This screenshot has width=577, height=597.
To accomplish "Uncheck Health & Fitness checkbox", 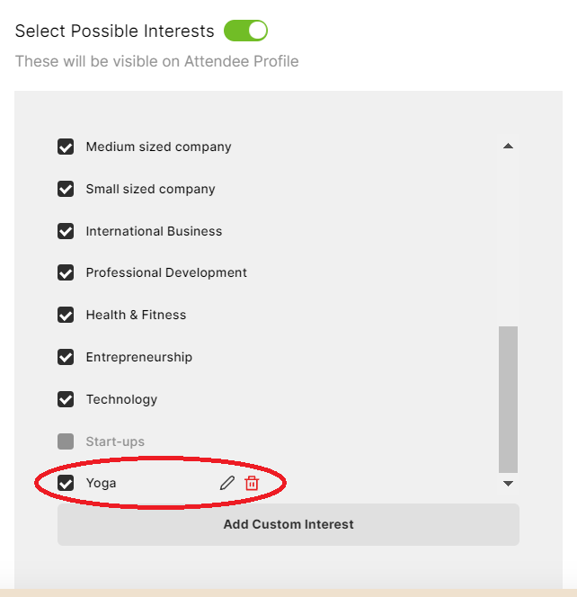I will (66, 315).
